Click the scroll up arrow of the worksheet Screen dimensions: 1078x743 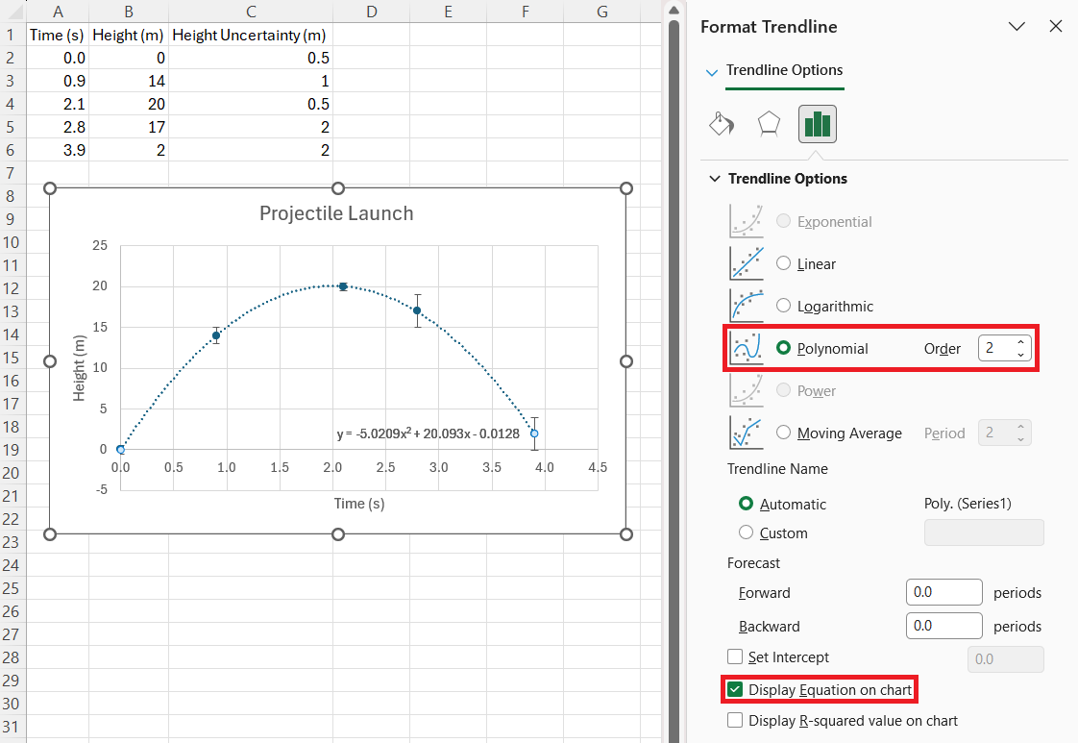(674, 10)
